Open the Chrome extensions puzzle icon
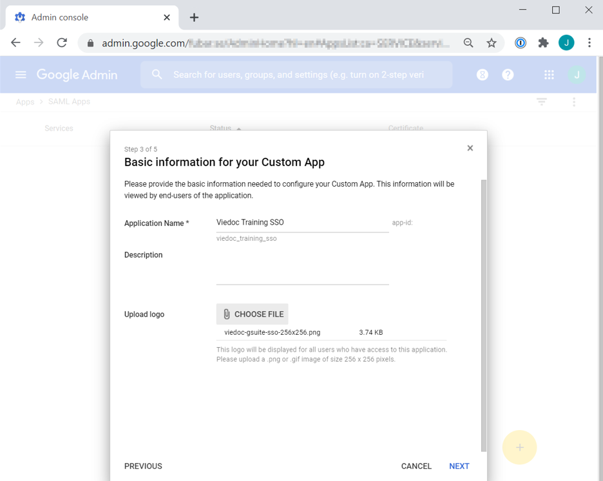Viewport: 603px width, 481px height. [543, 43]
